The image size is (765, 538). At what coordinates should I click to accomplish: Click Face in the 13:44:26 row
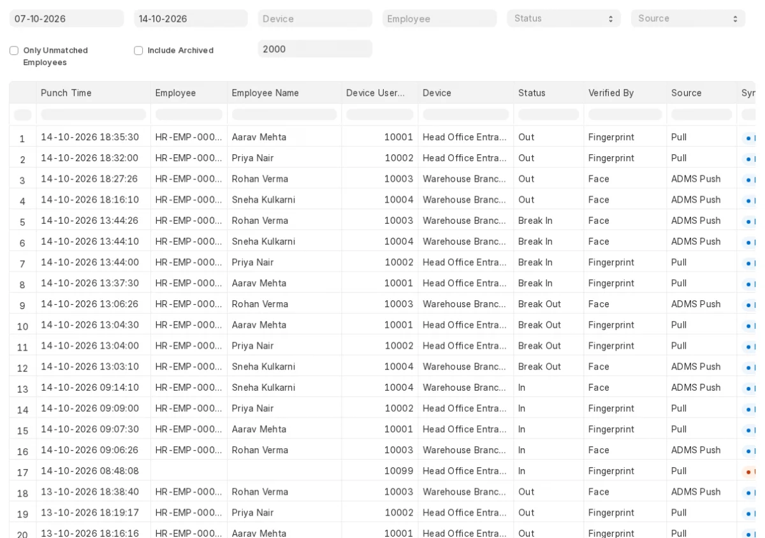pyautogui.click(x=599, y=221)
